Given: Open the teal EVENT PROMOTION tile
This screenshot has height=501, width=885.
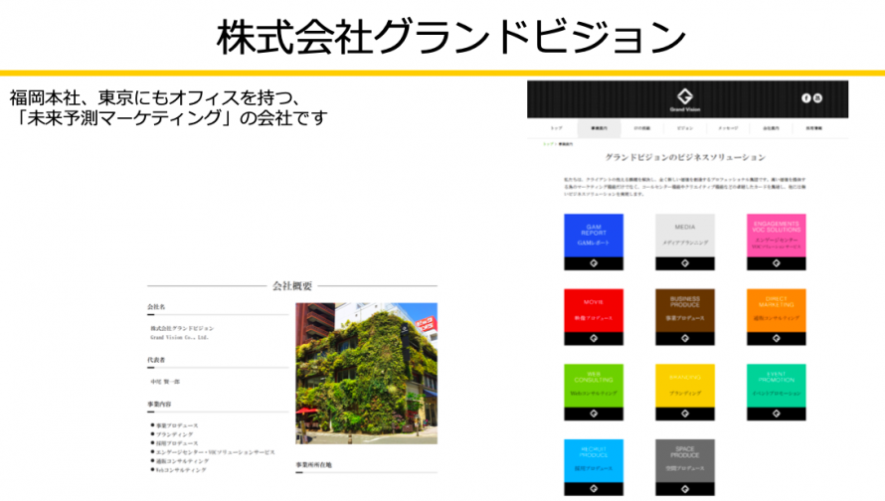Looking at the screenshot, I should pyautogui.click(x=776, y=392).
